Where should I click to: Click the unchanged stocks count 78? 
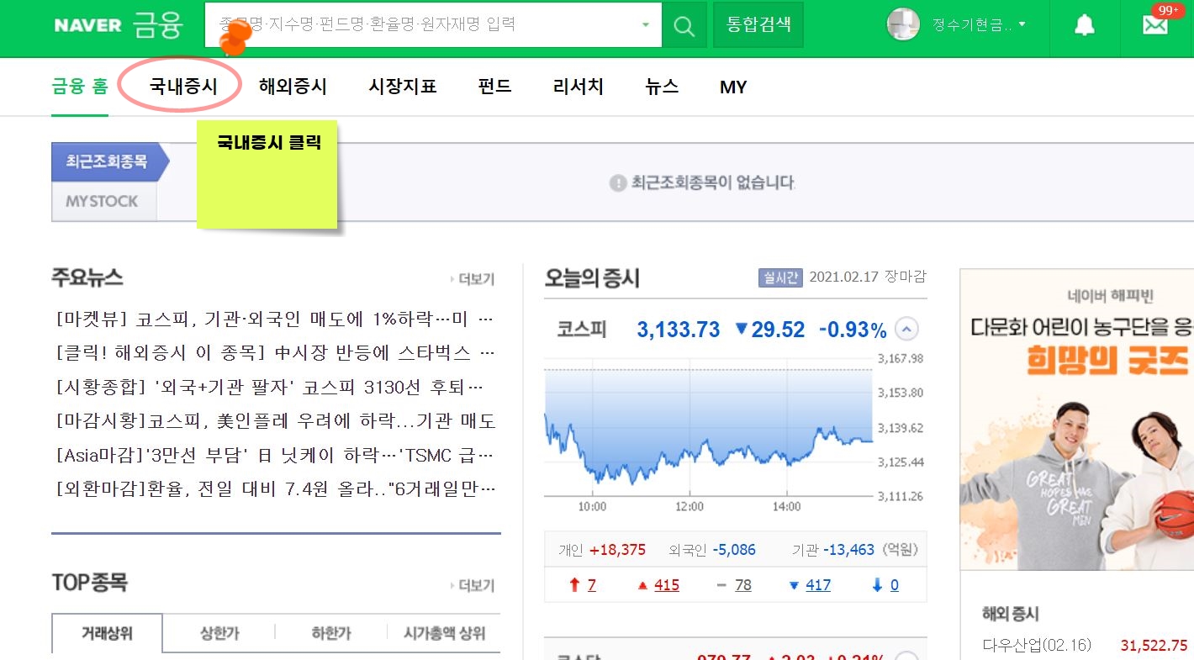click(x=743, y=585)
